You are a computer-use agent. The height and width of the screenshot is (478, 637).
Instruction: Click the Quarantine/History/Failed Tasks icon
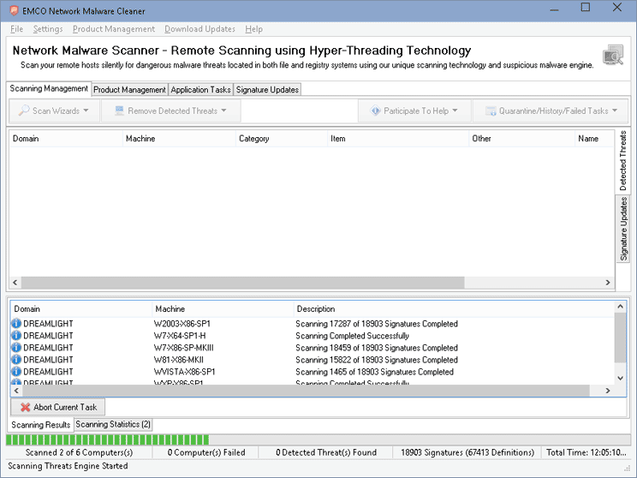coord(491,111)
